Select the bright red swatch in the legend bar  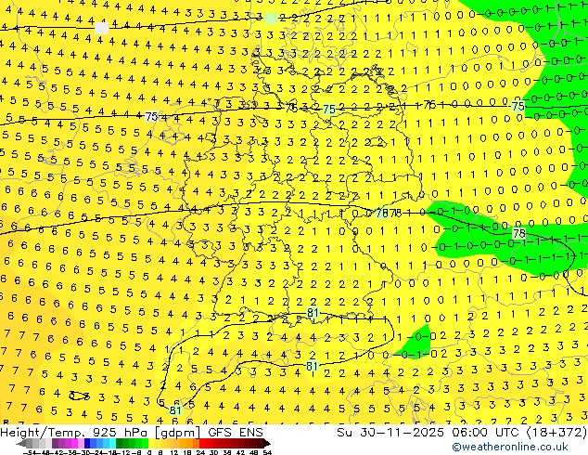click(x=202, y=443)
